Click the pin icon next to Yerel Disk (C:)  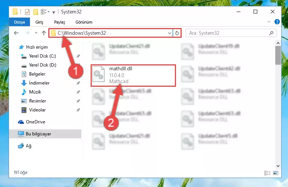78,56
